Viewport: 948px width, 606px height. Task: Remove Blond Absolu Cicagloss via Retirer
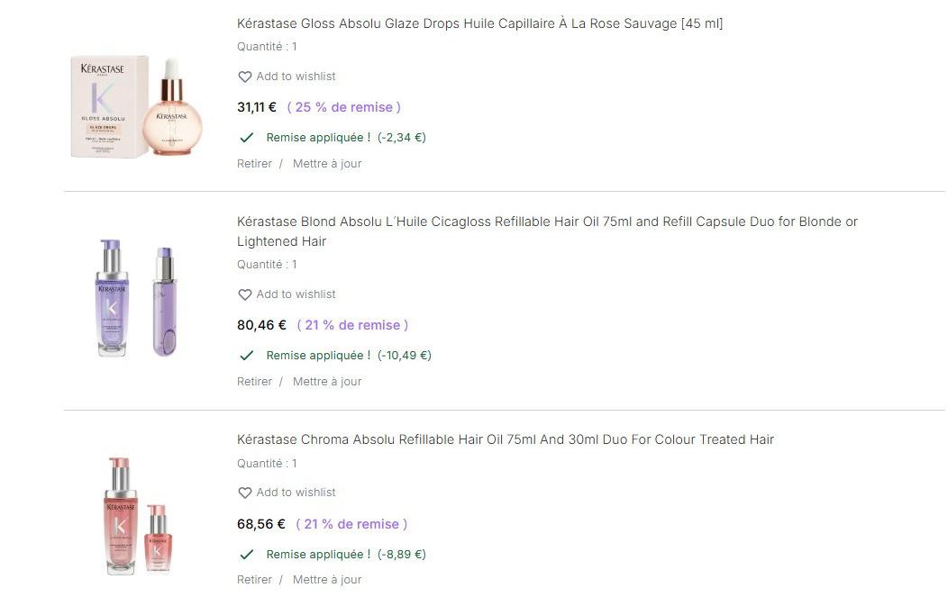[254, 382]
